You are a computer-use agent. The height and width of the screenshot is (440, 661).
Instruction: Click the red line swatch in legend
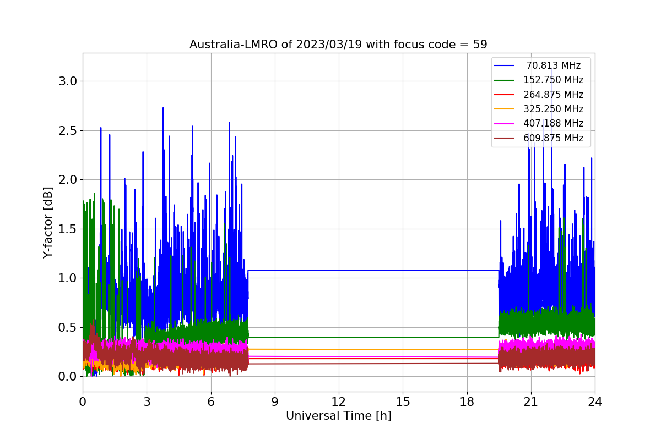[x=504, y=95]
